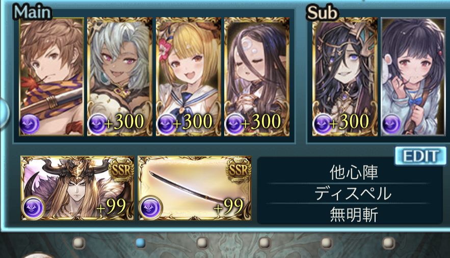This screenshot has width=450, height=258.
Task: Open the silver-haired dark-skinned character card
Action: point(120,76)
